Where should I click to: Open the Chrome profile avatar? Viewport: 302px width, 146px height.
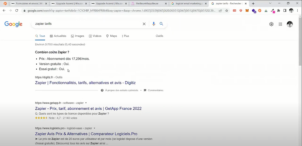(291, 10)
